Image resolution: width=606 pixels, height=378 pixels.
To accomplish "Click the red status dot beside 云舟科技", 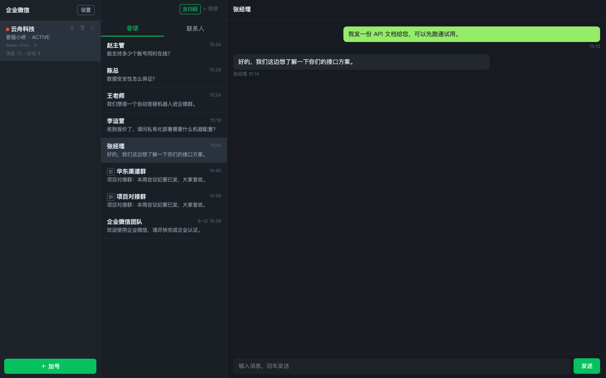I will pyautogui.click(x=8, y=29).
